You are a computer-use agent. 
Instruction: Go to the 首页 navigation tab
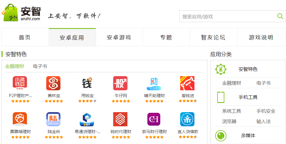point(25,37)
